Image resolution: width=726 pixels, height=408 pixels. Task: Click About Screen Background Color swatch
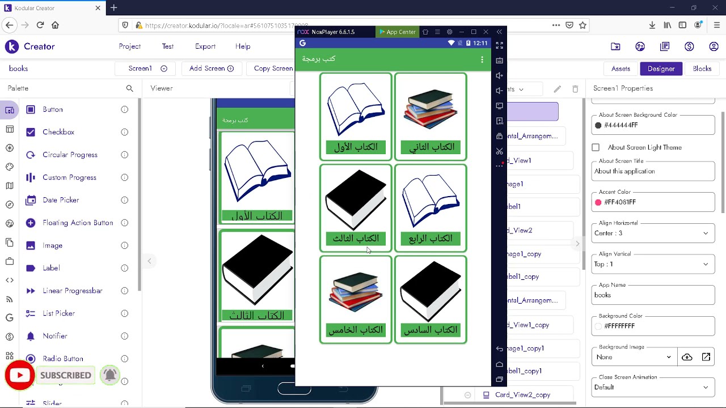[x=598, y=125]
